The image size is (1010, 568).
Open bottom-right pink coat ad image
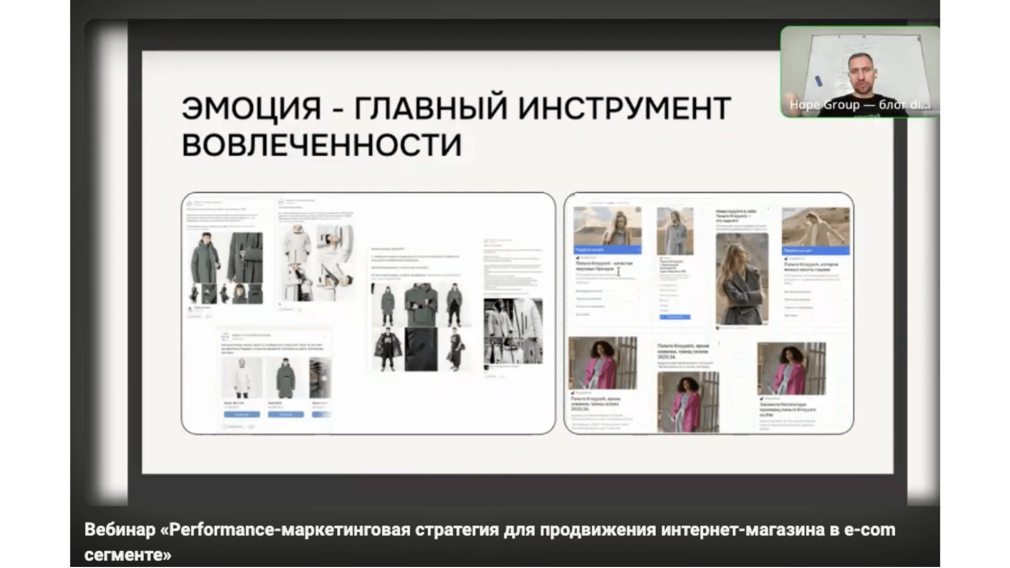tap(791, 368)
